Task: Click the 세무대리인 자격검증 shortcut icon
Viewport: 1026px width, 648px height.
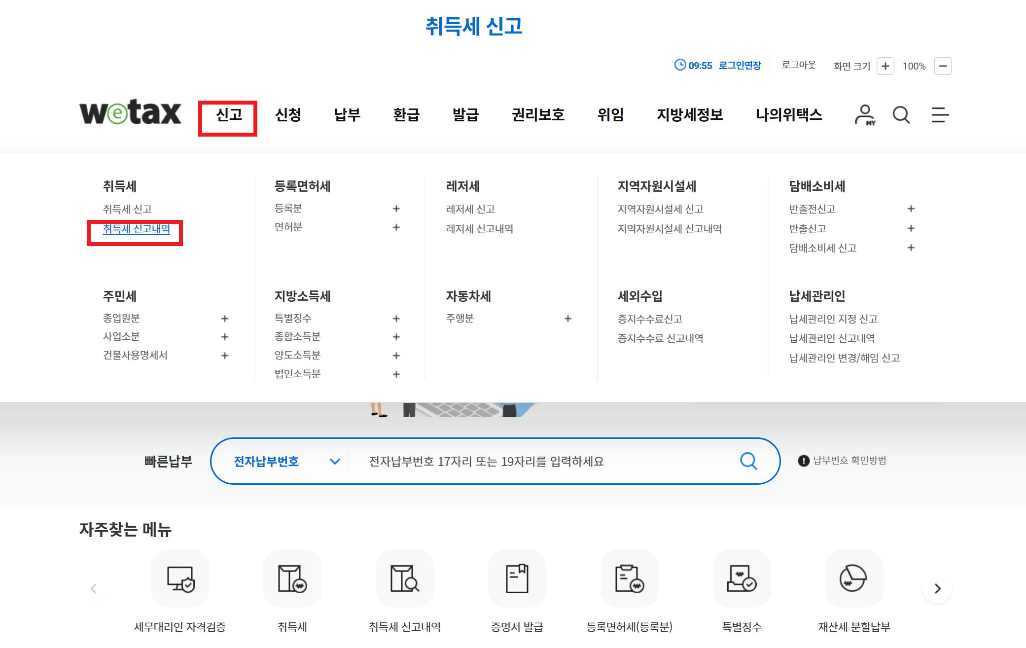Action: 180,578
